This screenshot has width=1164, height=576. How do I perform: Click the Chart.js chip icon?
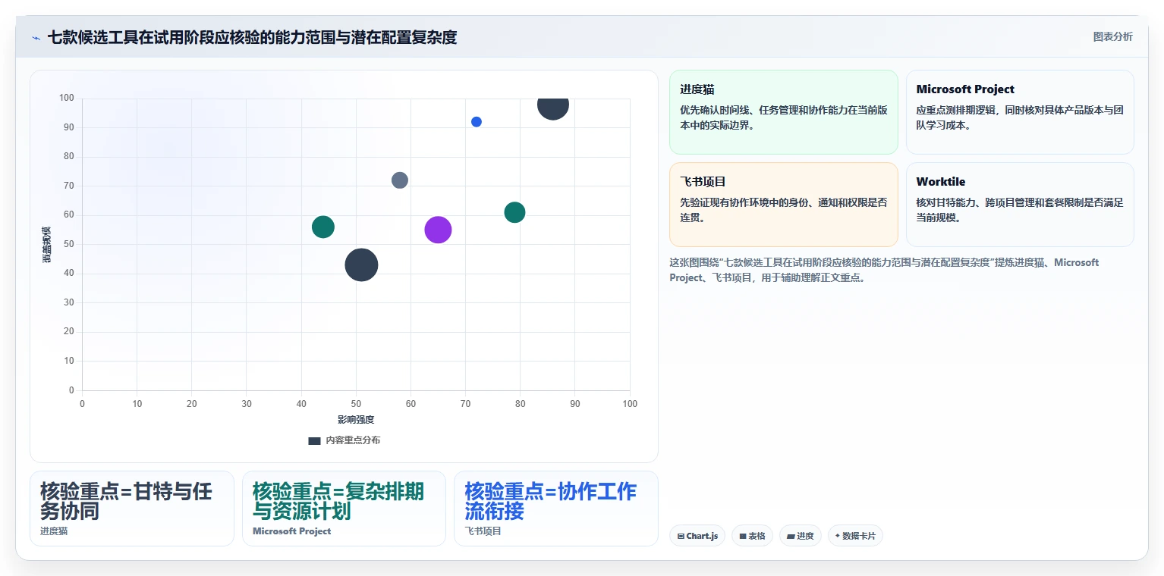click(x=681, y=537)
